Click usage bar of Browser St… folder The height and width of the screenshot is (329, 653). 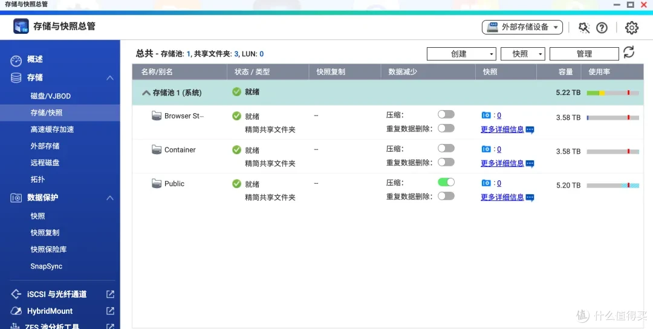coord(612,118)
